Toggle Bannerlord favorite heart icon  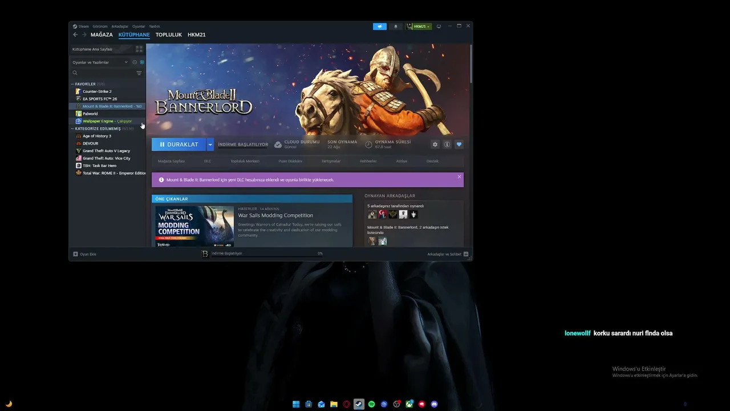459,144
